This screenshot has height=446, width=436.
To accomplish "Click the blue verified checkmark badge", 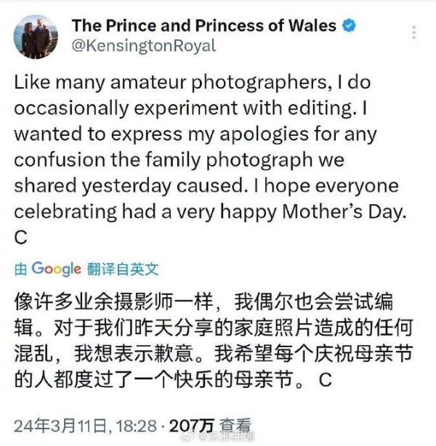I will 350,26.
